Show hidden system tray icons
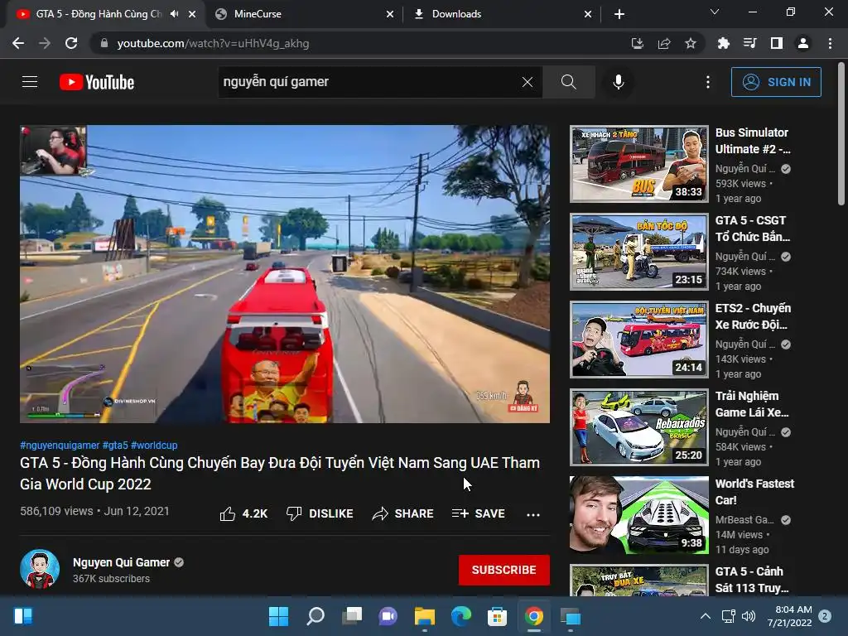Viewport: 848px width, 636px height. (706, 616)
